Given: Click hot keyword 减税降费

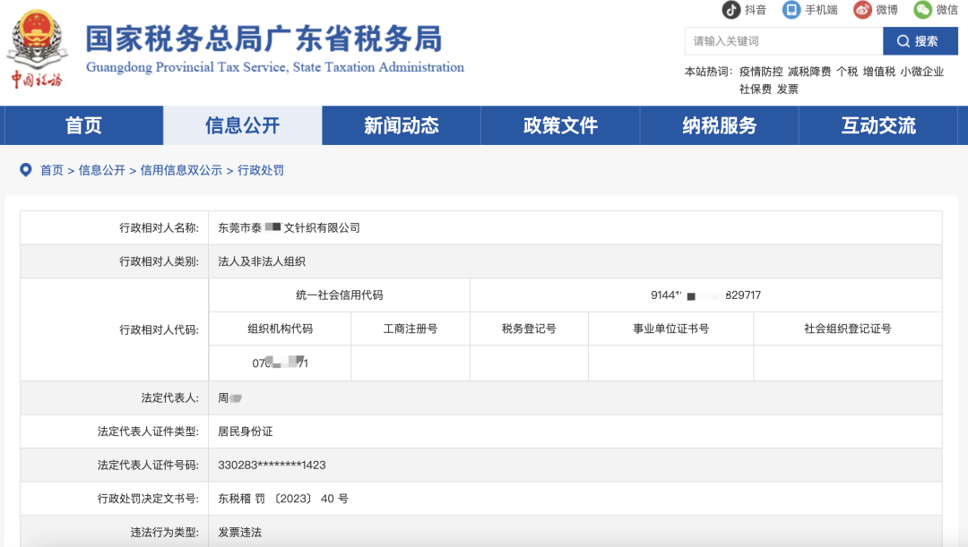Looking at the screenshot, I should click(x=809, y=72).
